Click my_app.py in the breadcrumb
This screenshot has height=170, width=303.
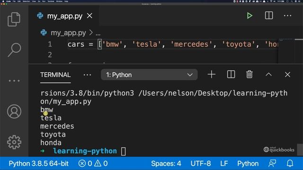coord(68,33)
